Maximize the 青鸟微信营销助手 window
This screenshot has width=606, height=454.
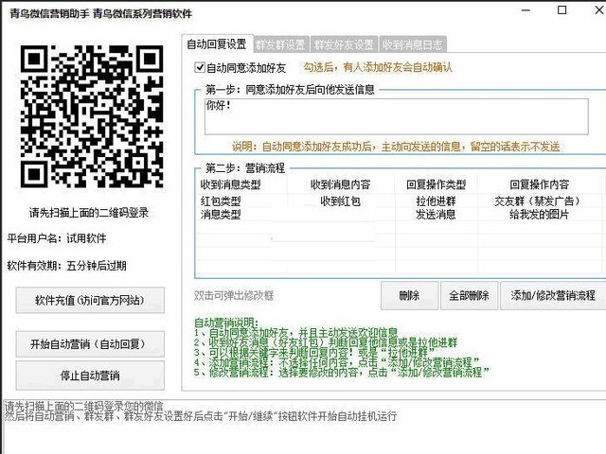(562, 10)
